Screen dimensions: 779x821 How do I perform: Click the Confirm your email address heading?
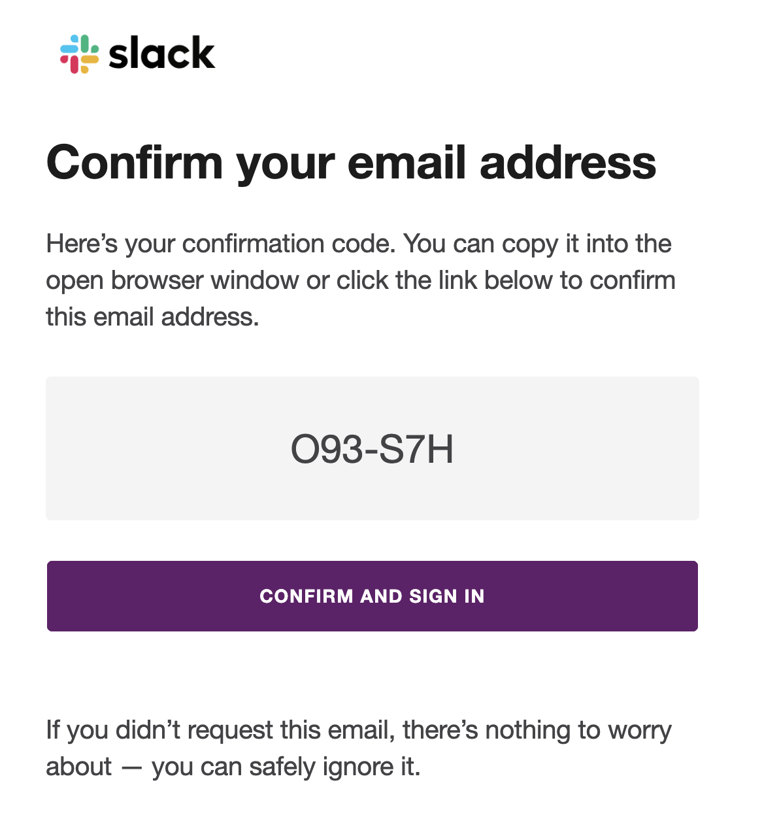tap(351, 162)
